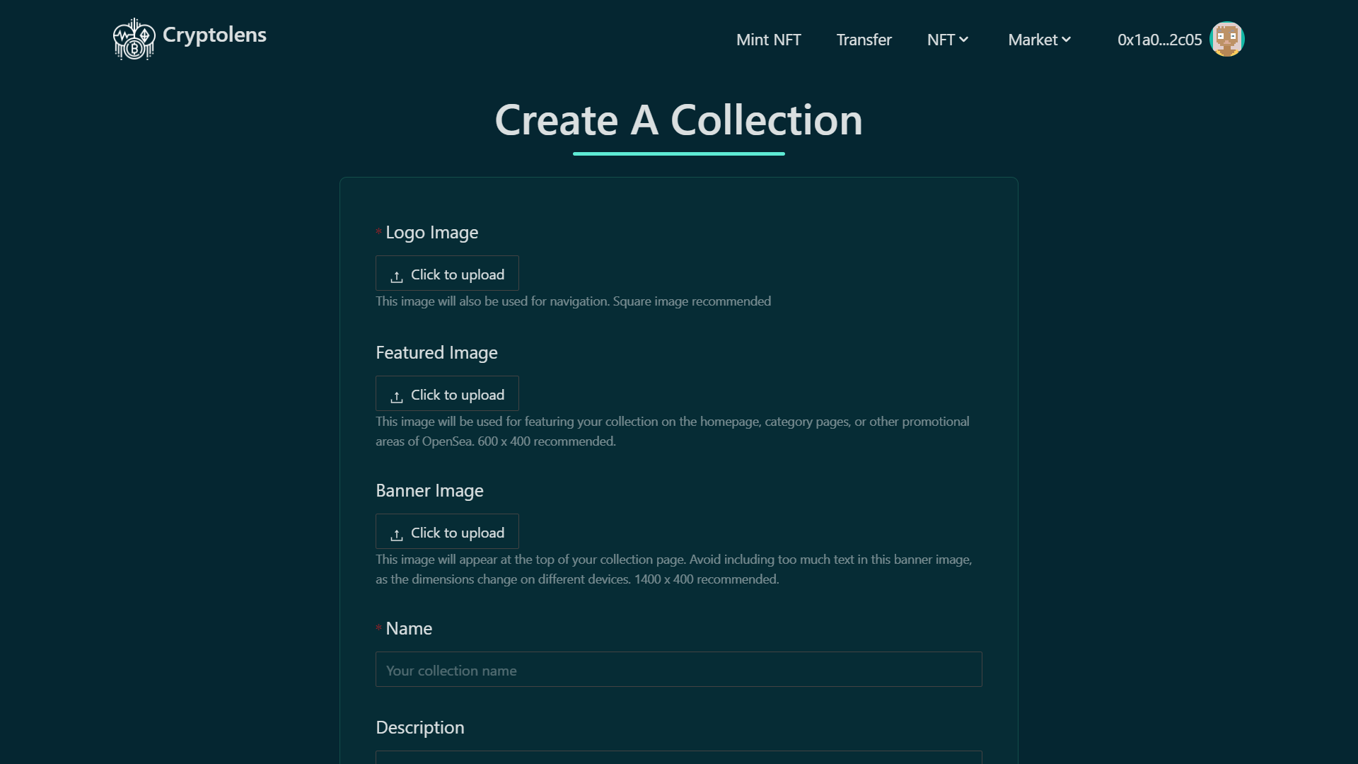
Task: Click the Name field label
Action: click(409, 629)
